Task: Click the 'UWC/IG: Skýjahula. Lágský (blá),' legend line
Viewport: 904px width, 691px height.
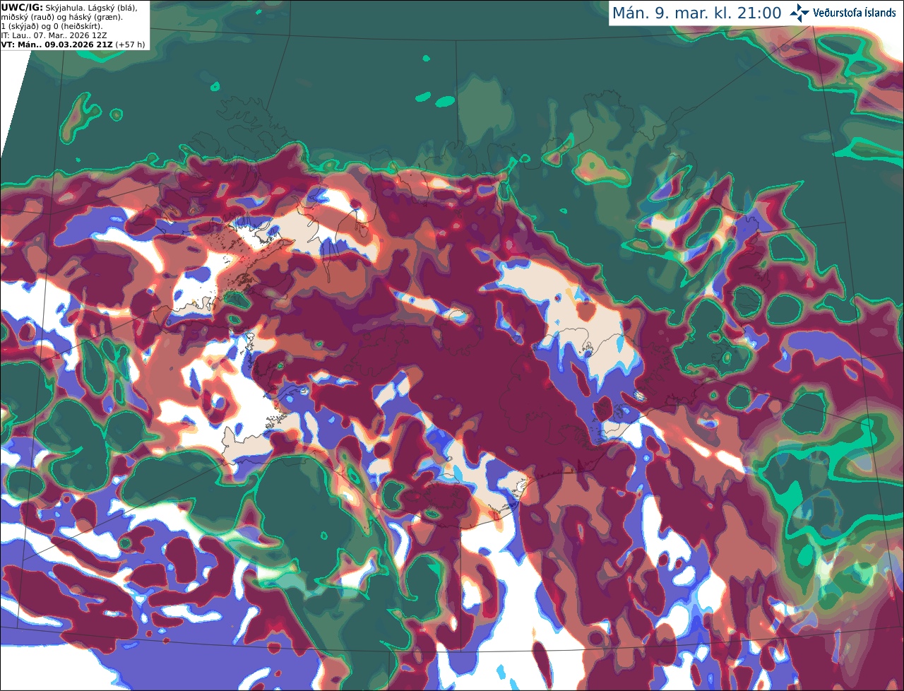Action: coord(69,8)
